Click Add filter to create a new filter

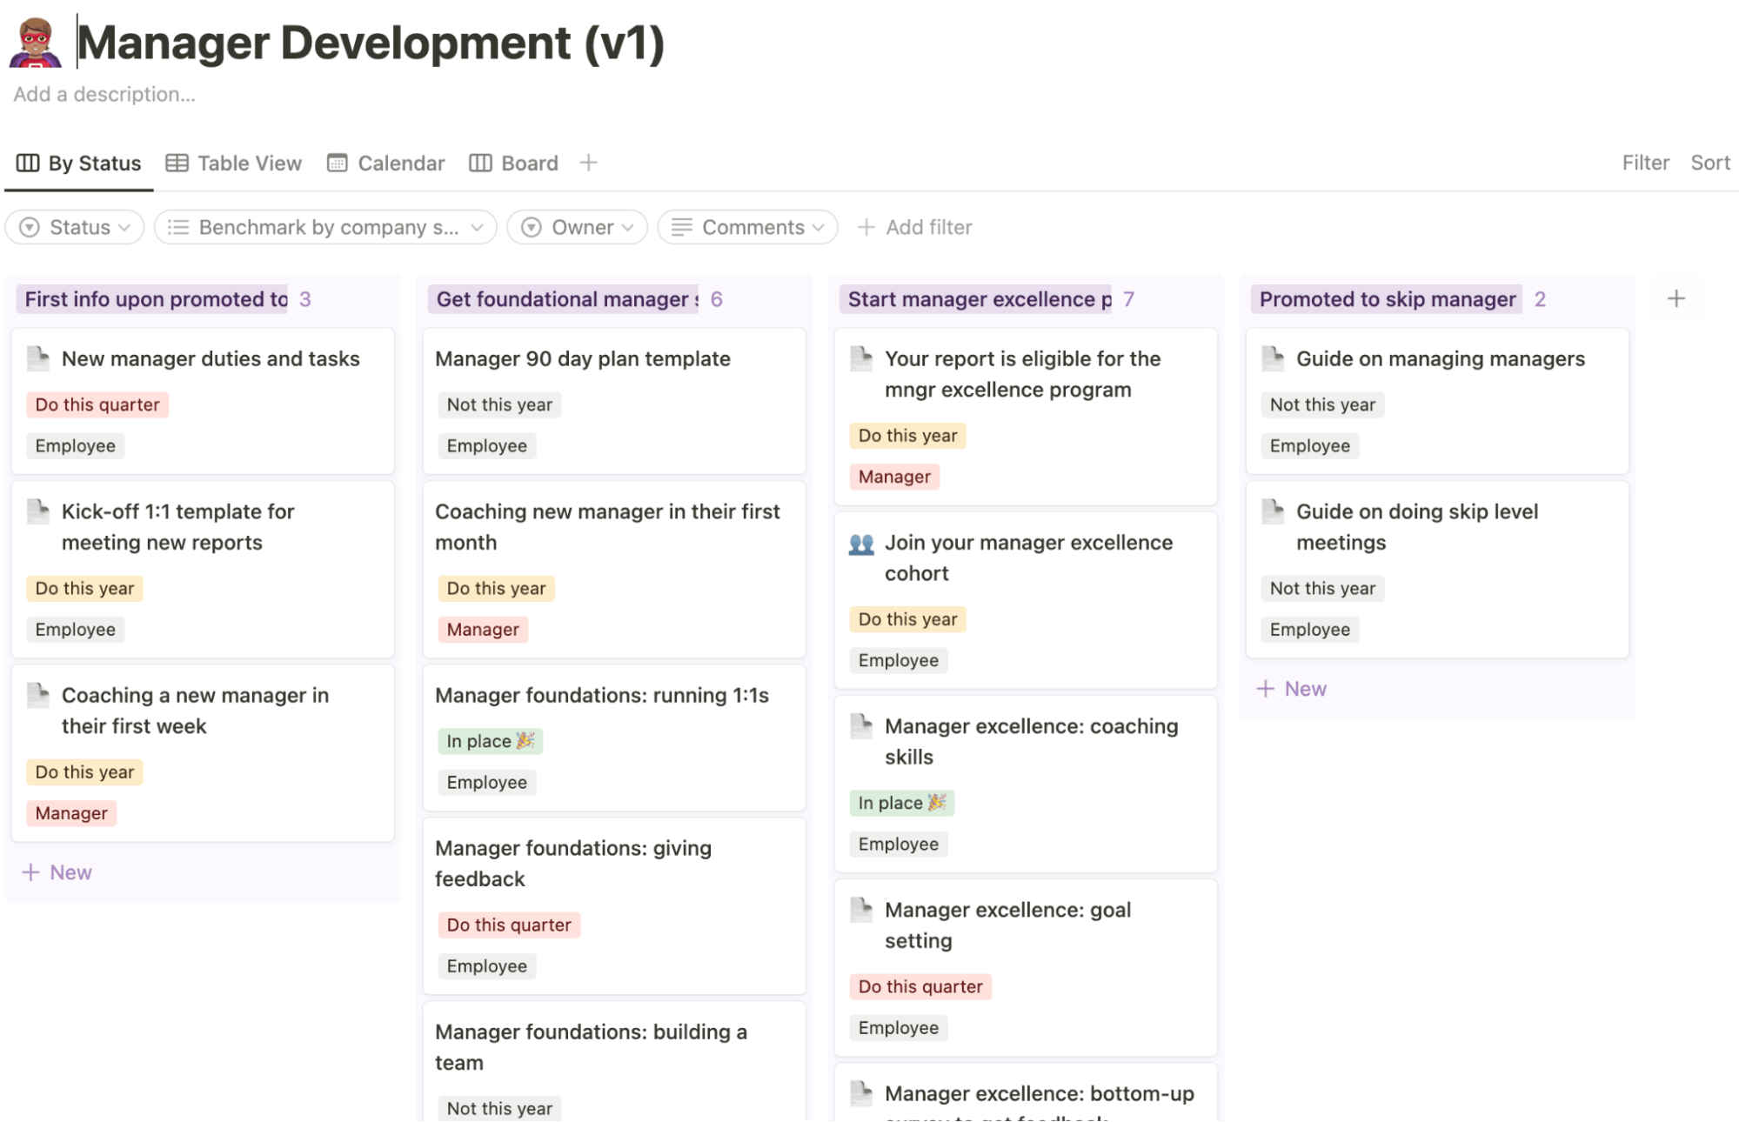click(915, 227)
